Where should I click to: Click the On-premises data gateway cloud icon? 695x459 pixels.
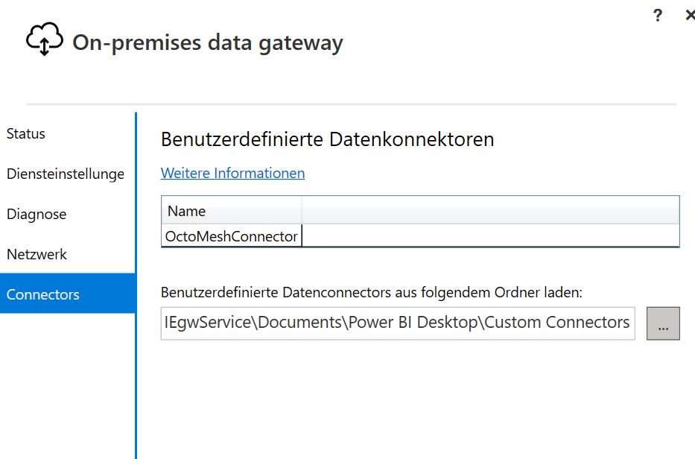click(43, 38)
